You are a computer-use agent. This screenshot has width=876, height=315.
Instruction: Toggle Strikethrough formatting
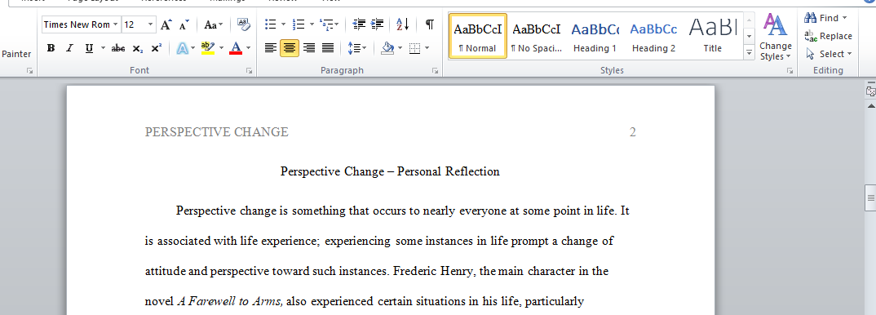tap(118, 49)
